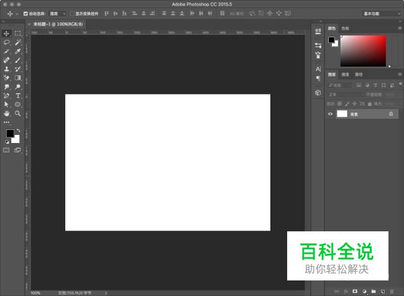
Task: Select the Hand tool
Action: [7, 114]
